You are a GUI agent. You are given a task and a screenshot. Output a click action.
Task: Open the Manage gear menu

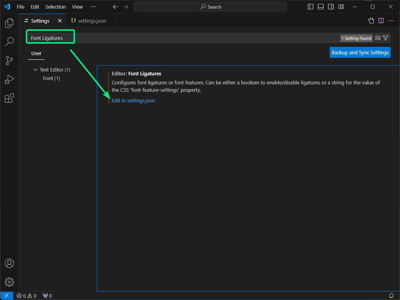[x=9, y=282]
